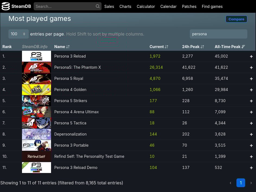Click the table filter field containing persona

219,34
